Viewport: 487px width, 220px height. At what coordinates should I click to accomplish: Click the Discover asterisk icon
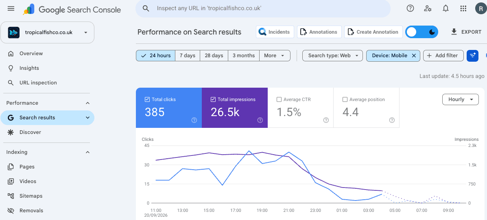[11, 132]
